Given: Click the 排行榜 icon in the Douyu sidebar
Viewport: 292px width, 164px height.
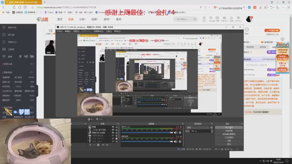Looking at the screenshot, I should [4, 35].
